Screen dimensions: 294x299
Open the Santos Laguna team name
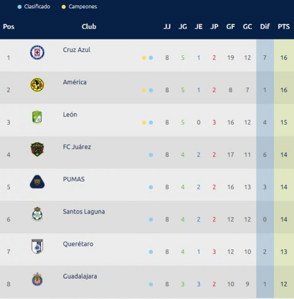coord(84,211)
